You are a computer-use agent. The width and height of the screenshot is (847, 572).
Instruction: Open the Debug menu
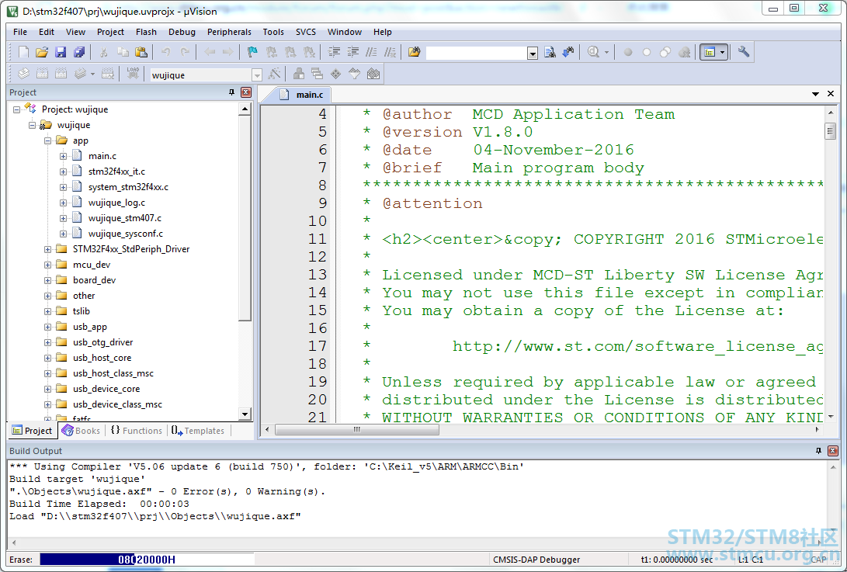click(182, 32)
